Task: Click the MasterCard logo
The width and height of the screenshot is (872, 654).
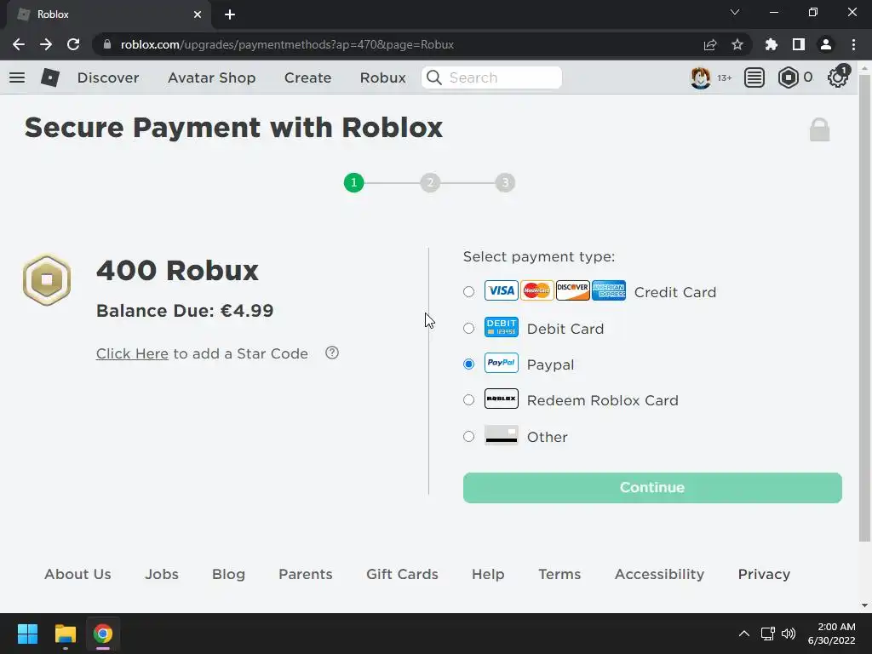Action: coord(536,290)
